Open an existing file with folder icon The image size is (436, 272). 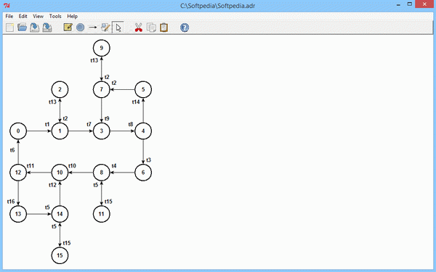tap(22, 28)
